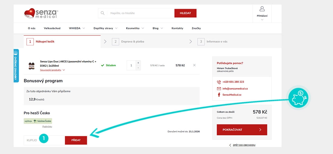Click the Facebook icon for SenzaMedical.cz

coord(219,95)
